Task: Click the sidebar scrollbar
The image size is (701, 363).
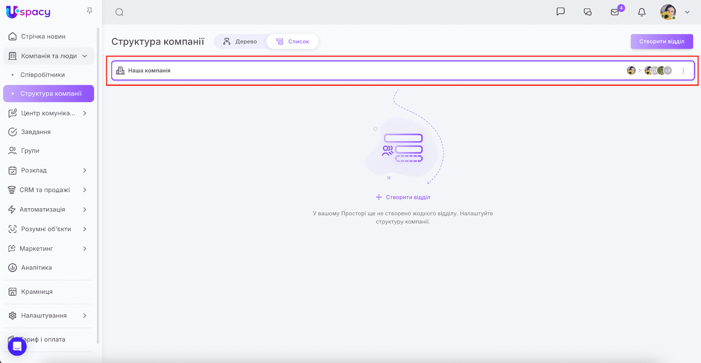Action: pyautogui.click(x=98, y=186)
